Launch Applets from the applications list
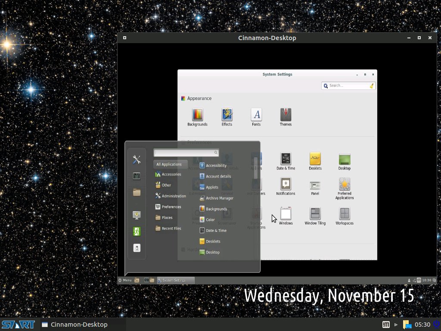 point(209,187)
